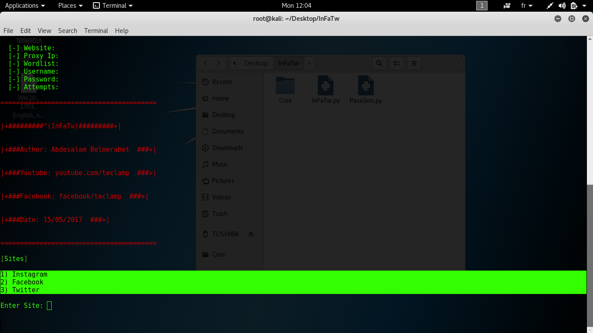
Task: Click the 'Author: Abdesalam Belmerabet' line
Action: [x=79, y=150]
